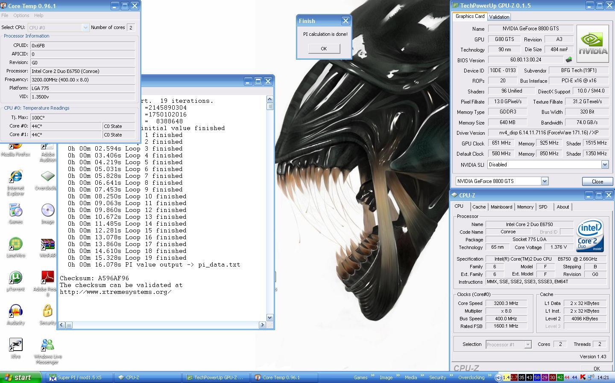The width and height of the screenshot is (615, 383).
Task: Expand the Media toolbar chevron
Action: pos(422,376)
